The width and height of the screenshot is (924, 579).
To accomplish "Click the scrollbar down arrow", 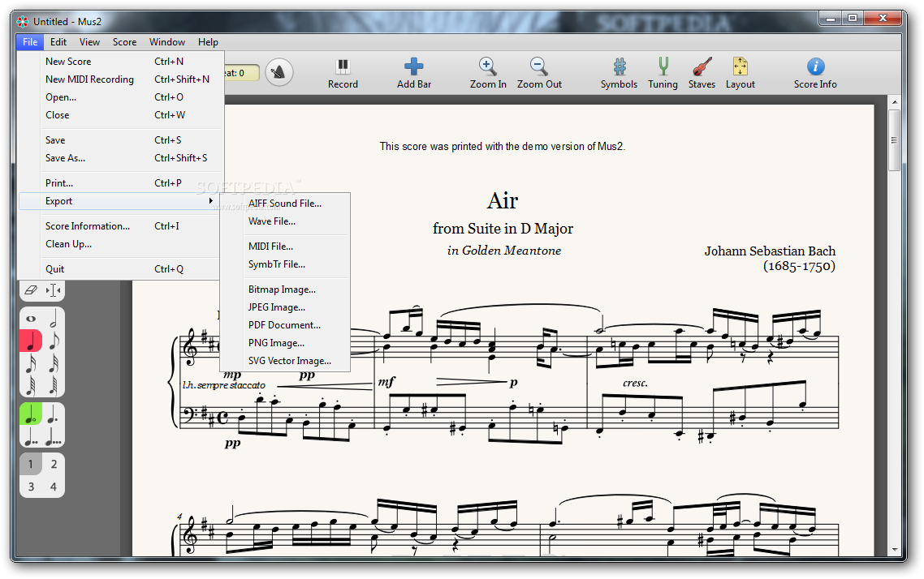I will (x=895, y=550).
